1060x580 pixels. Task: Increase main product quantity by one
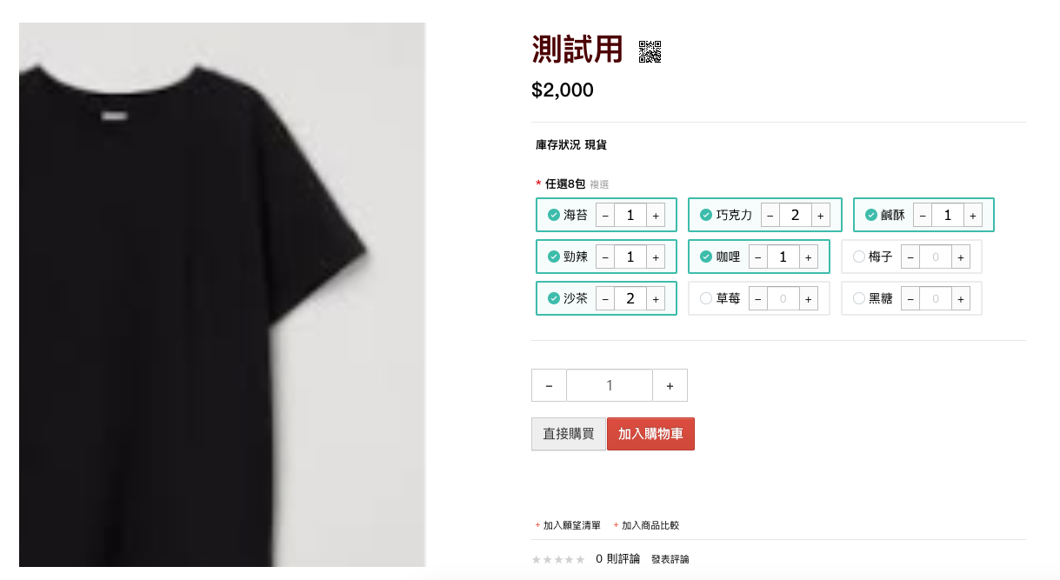click(670, 385)
